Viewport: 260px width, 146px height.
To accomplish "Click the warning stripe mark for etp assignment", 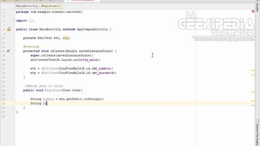I will click(x=253, y=75).
